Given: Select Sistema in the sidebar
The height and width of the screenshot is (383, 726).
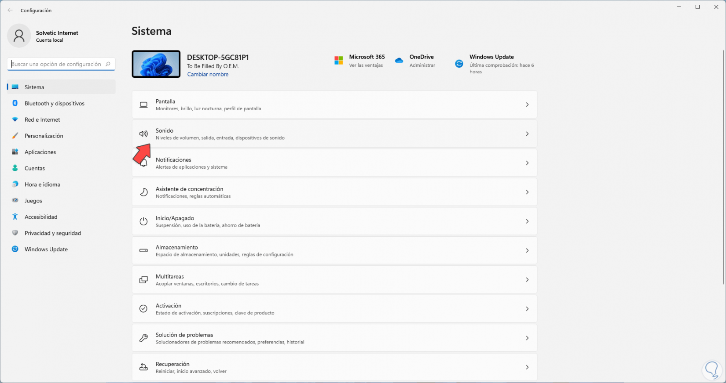Looking at the screenshot, I should (61, 87).
